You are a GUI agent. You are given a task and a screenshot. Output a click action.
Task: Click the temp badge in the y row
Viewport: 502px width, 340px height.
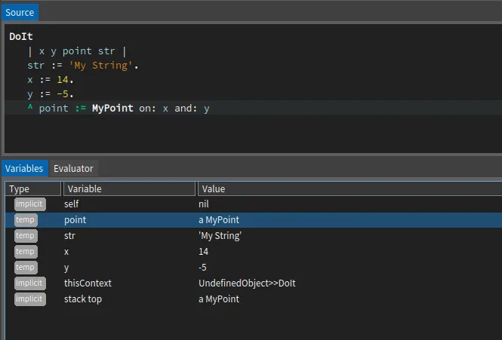click(x=26, y=268)
